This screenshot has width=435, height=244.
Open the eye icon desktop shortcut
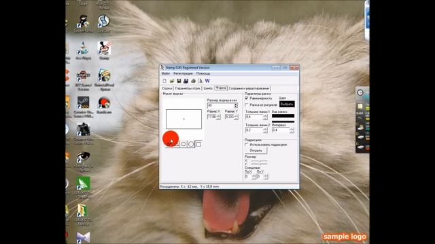click(x=83, y=161)
